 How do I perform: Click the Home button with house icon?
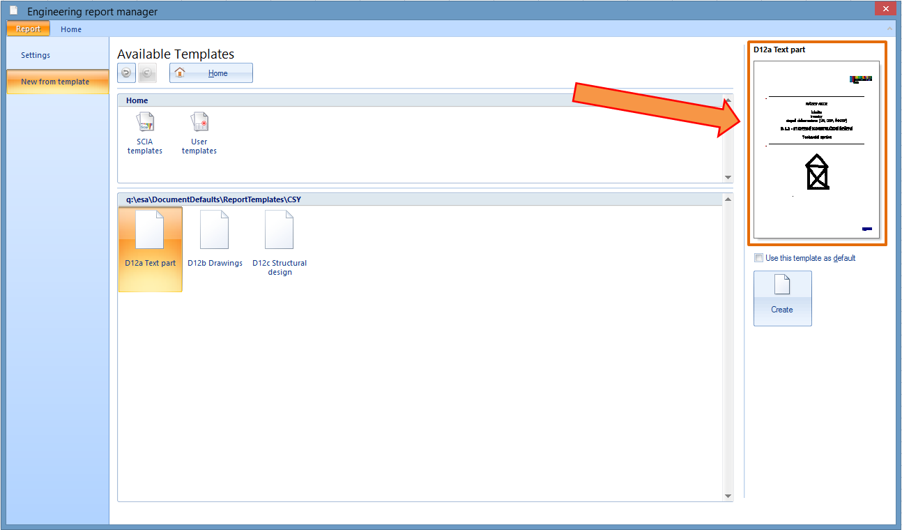[211, 73]
